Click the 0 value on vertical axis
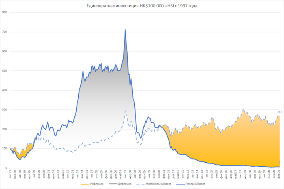 (6, 168)
